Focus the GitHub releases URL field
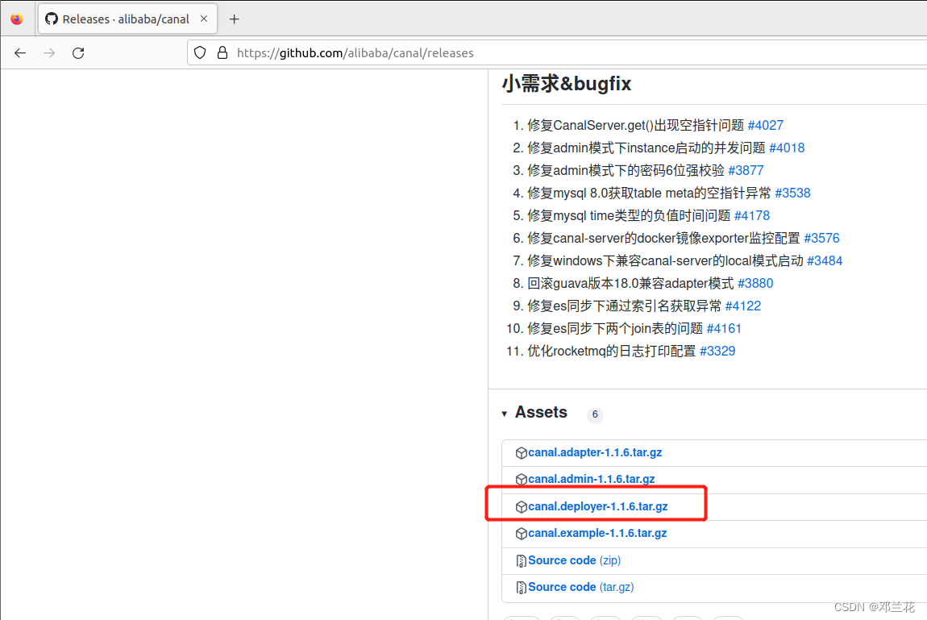The width and height of the screenshot is (927, 620). coord(555,52)
